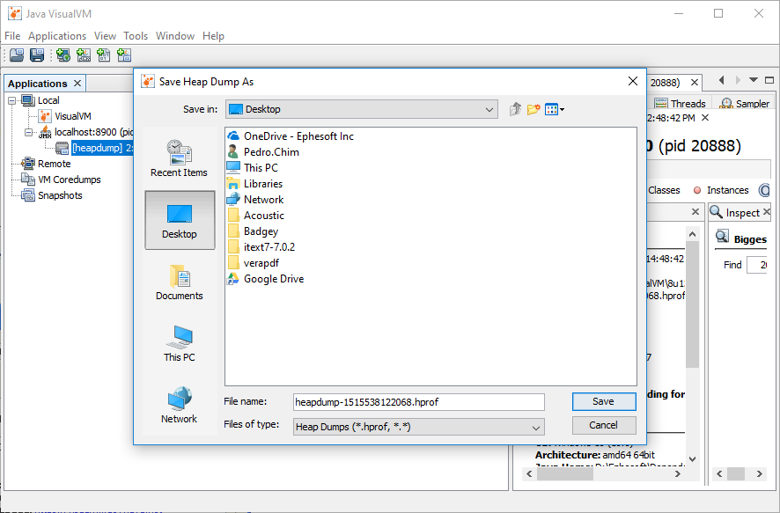Close the Inspect panel

coord(767,212)
